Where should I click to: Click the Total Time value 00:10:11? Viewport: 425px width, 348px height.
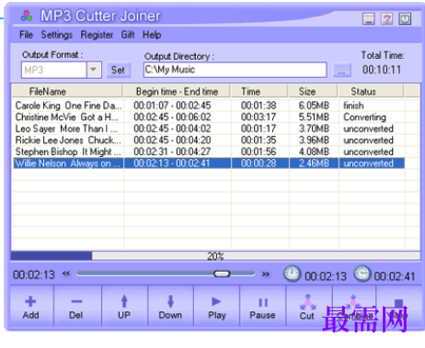pyautogui.click(x=382, y=70)
